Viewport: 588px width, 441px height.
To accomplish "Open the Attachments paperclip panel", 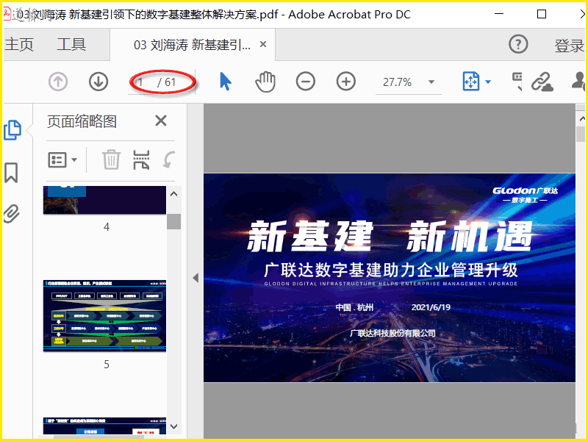I will click(x=11, y=214).
